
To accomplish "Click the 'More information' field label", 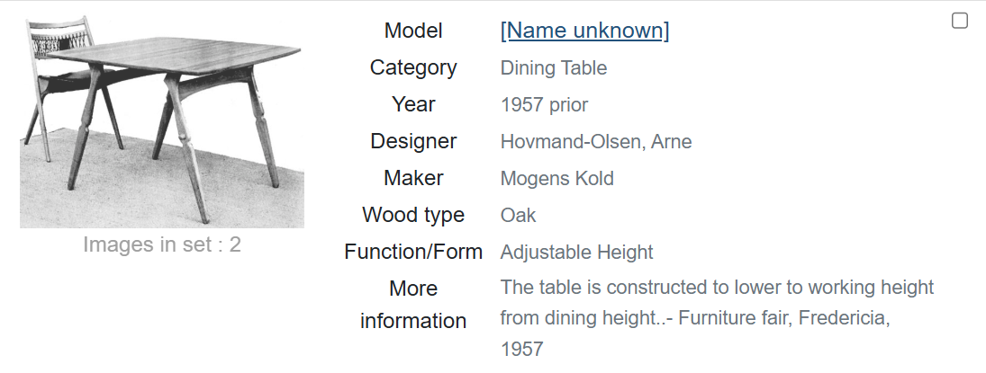I will click(x=413, y=305).
